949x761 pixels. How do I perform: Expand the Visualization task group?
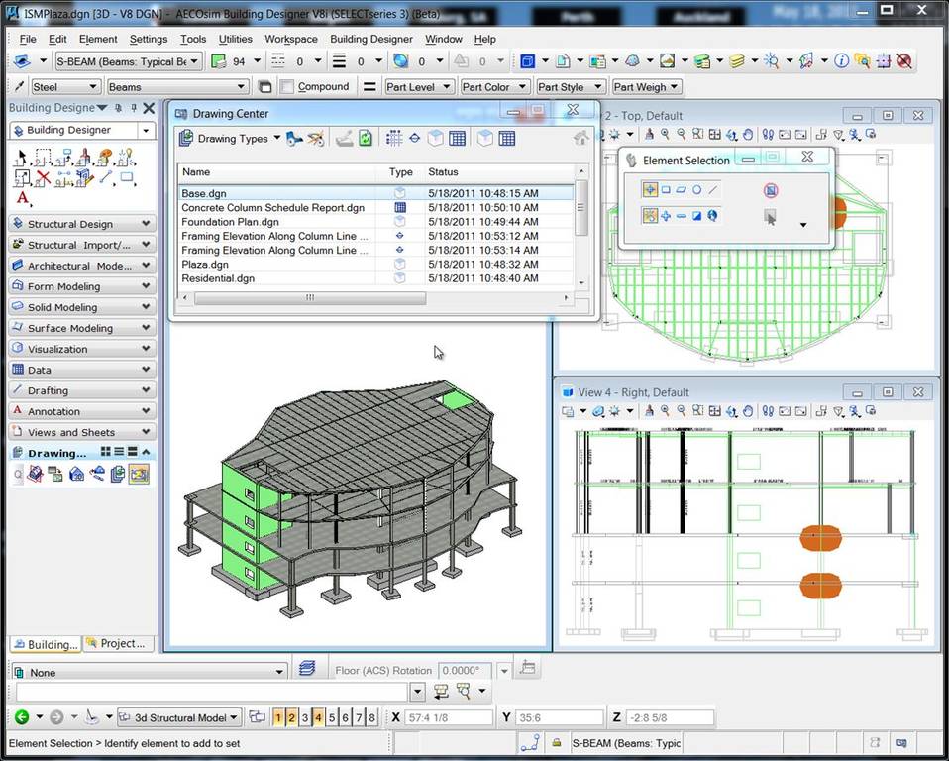pos(82,349)
